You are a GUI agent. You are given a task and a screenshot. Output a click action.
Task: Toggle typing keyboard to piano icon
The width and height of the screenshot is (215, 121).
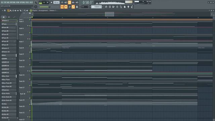click(x=62, y=7)
